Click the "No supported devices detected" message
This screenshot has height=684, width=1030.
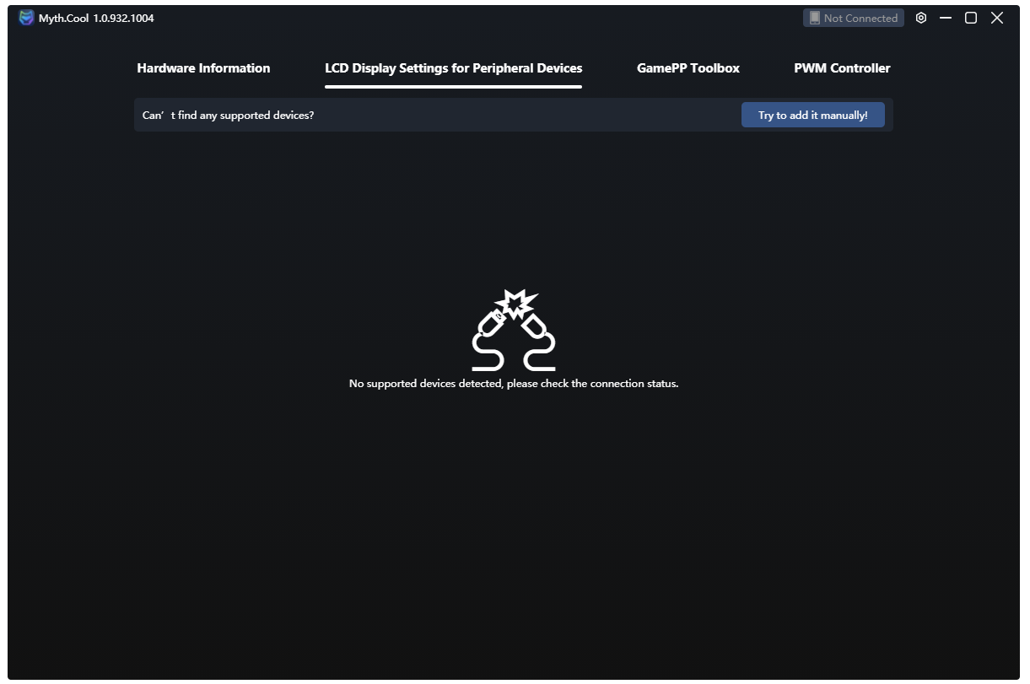pyautogui.click(x=513, y=384)
